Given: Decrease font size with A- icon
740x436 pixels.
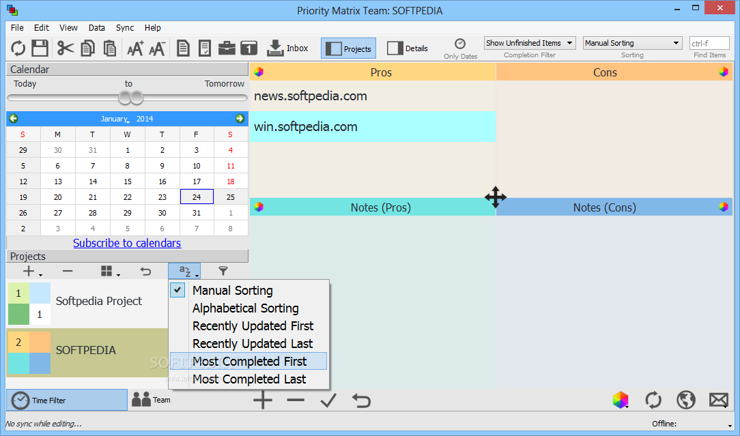Looking at the screenshot, I should tap(157, 48).
